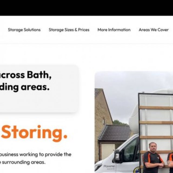Click the man in black-orange shirt

tap(153, 158)
